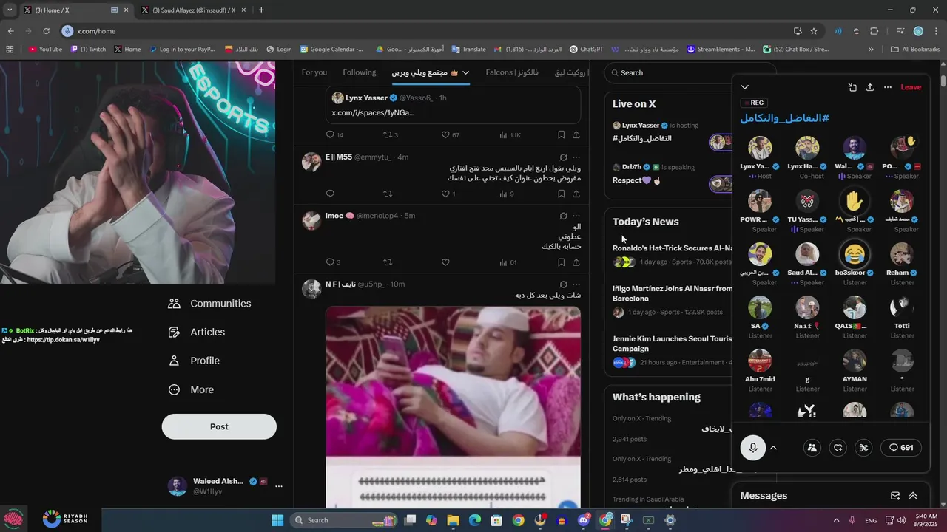947x532 pixels.
Task: Open more options on Imoe post
Action: point(576,216)
